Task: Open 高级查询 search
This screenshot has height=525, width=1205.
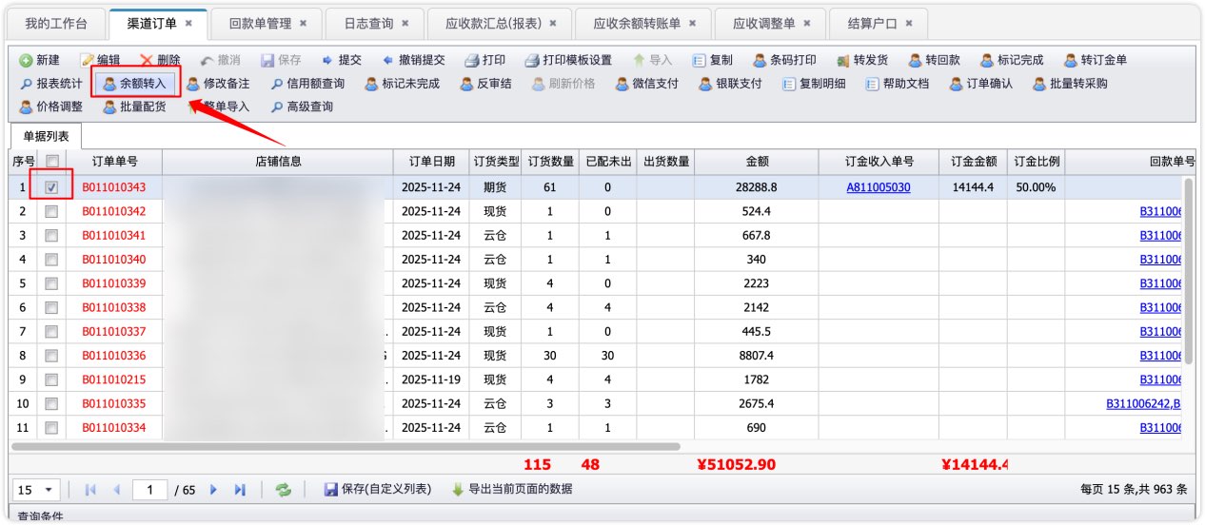Action: click(302, 107)
